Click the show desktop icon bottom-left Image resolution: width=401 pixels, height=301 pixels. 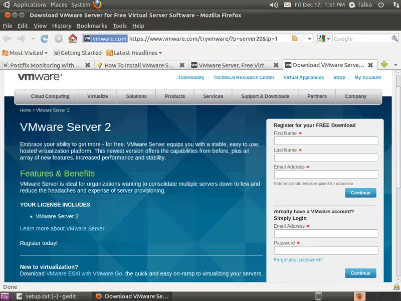coord(5,296)
